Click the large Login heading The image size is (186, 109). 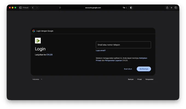[x=40, y=49]
